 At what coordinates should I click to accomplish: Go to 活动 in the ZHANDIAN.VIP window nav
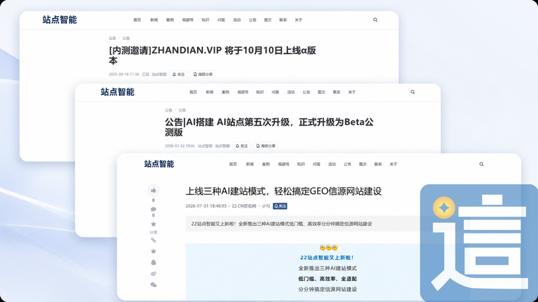click(237, 20)
